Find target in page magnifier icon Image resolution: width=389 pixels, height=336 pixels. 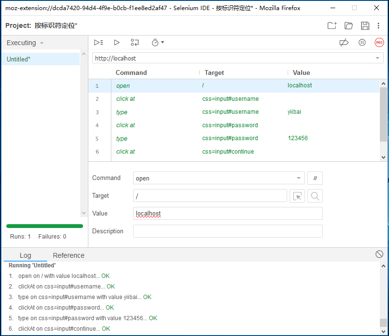[315, 196]
